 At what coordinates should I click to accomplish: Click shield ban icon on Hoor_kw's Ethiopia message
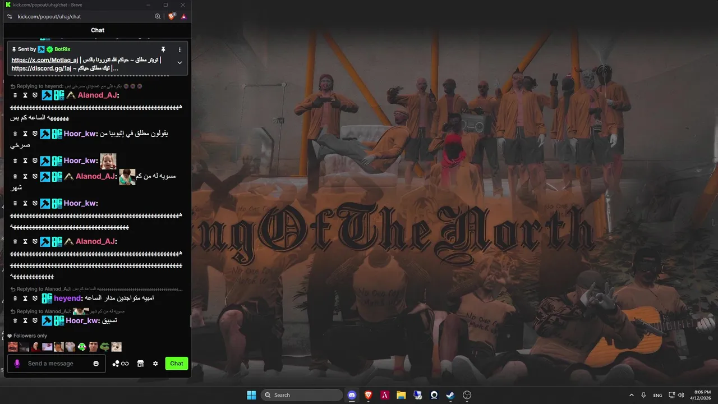click(x=35, y=134)
